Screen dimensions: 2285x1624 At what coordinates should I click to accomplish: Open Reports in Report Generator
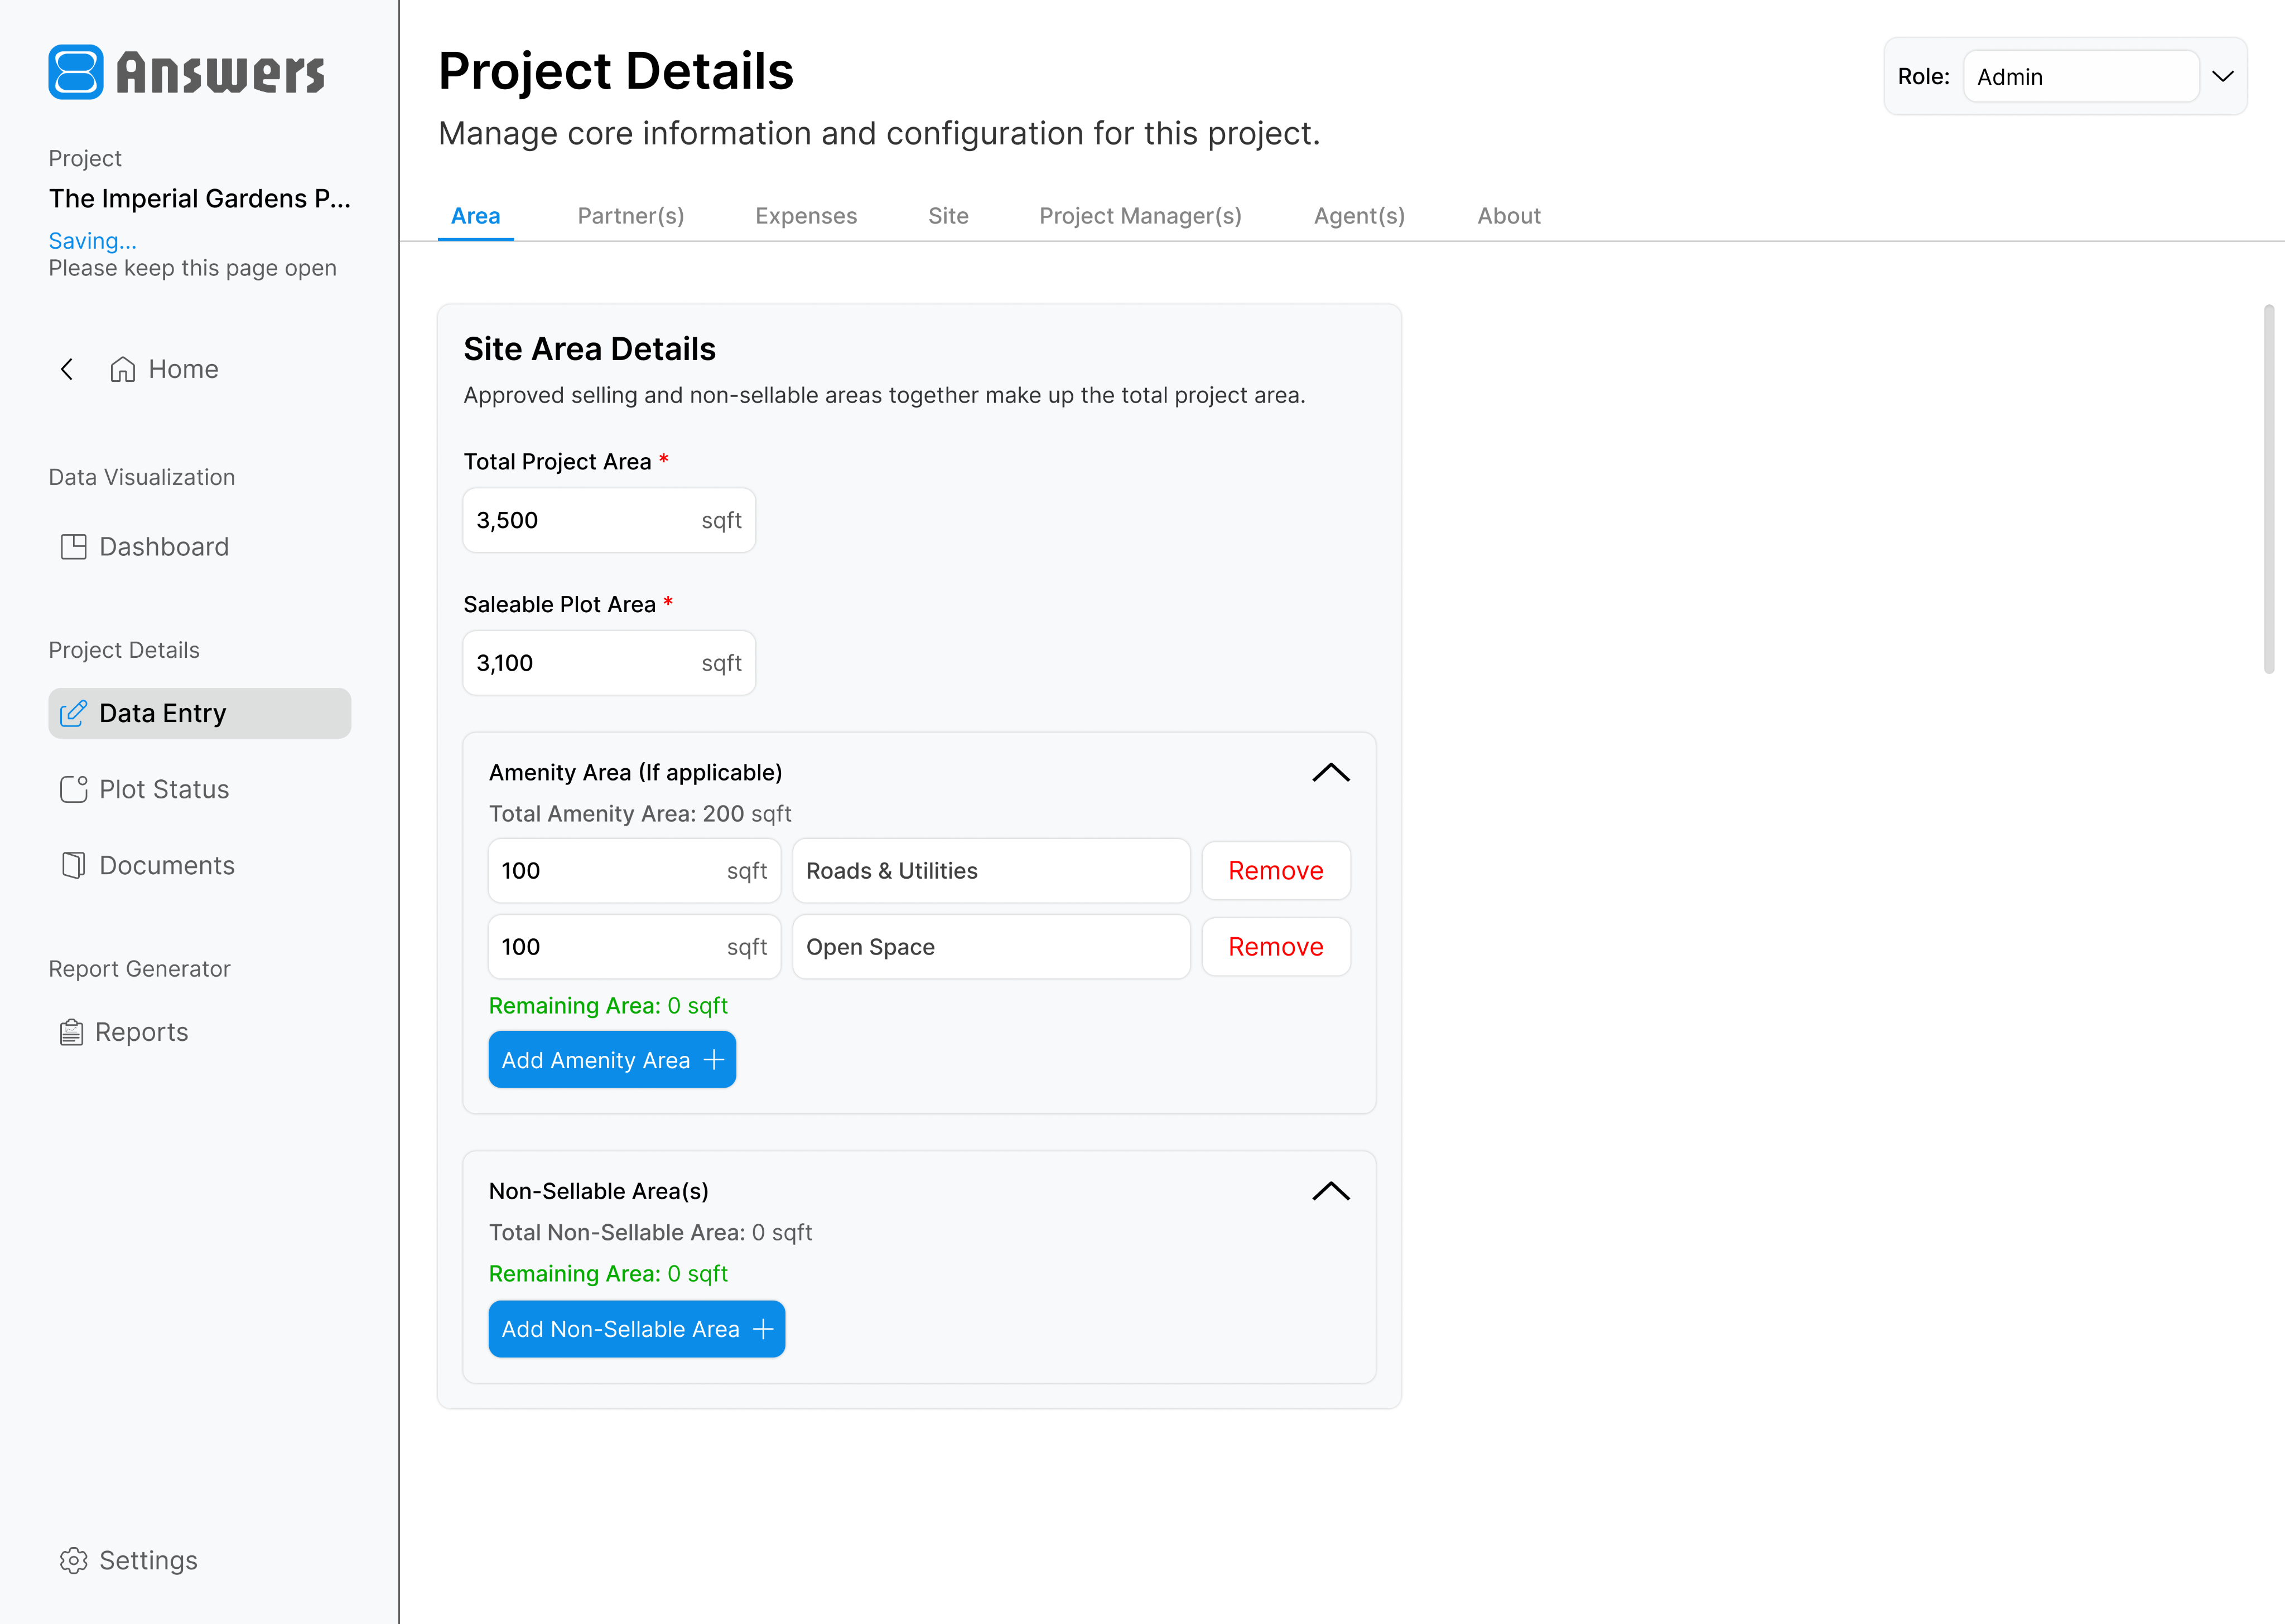pyautogui.click(x=124, y=1032)
